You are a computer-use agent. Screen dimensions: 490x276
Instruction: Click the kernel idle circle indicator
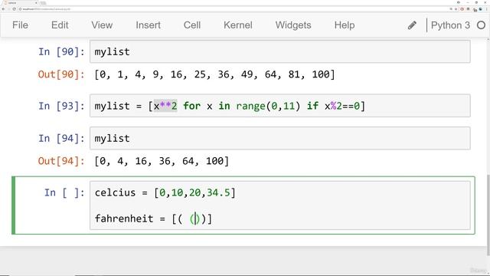click(x=482, y=25)
